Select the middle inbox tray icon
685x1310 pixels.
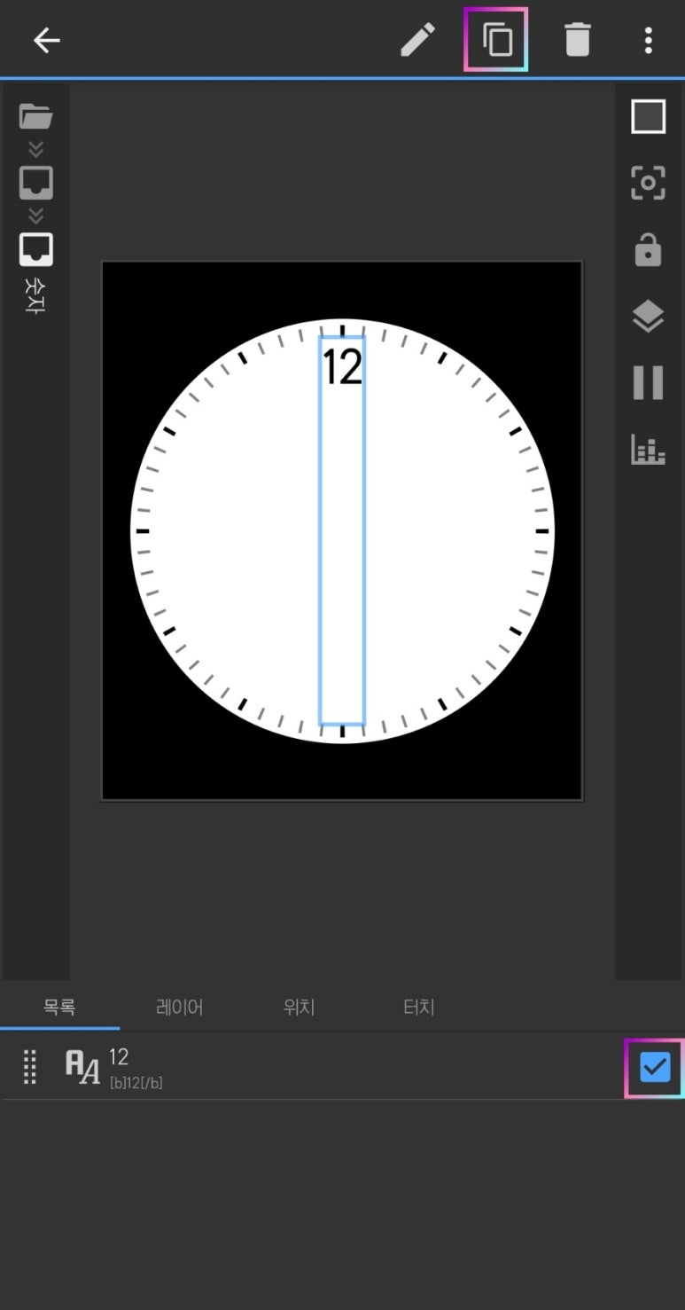36,183
